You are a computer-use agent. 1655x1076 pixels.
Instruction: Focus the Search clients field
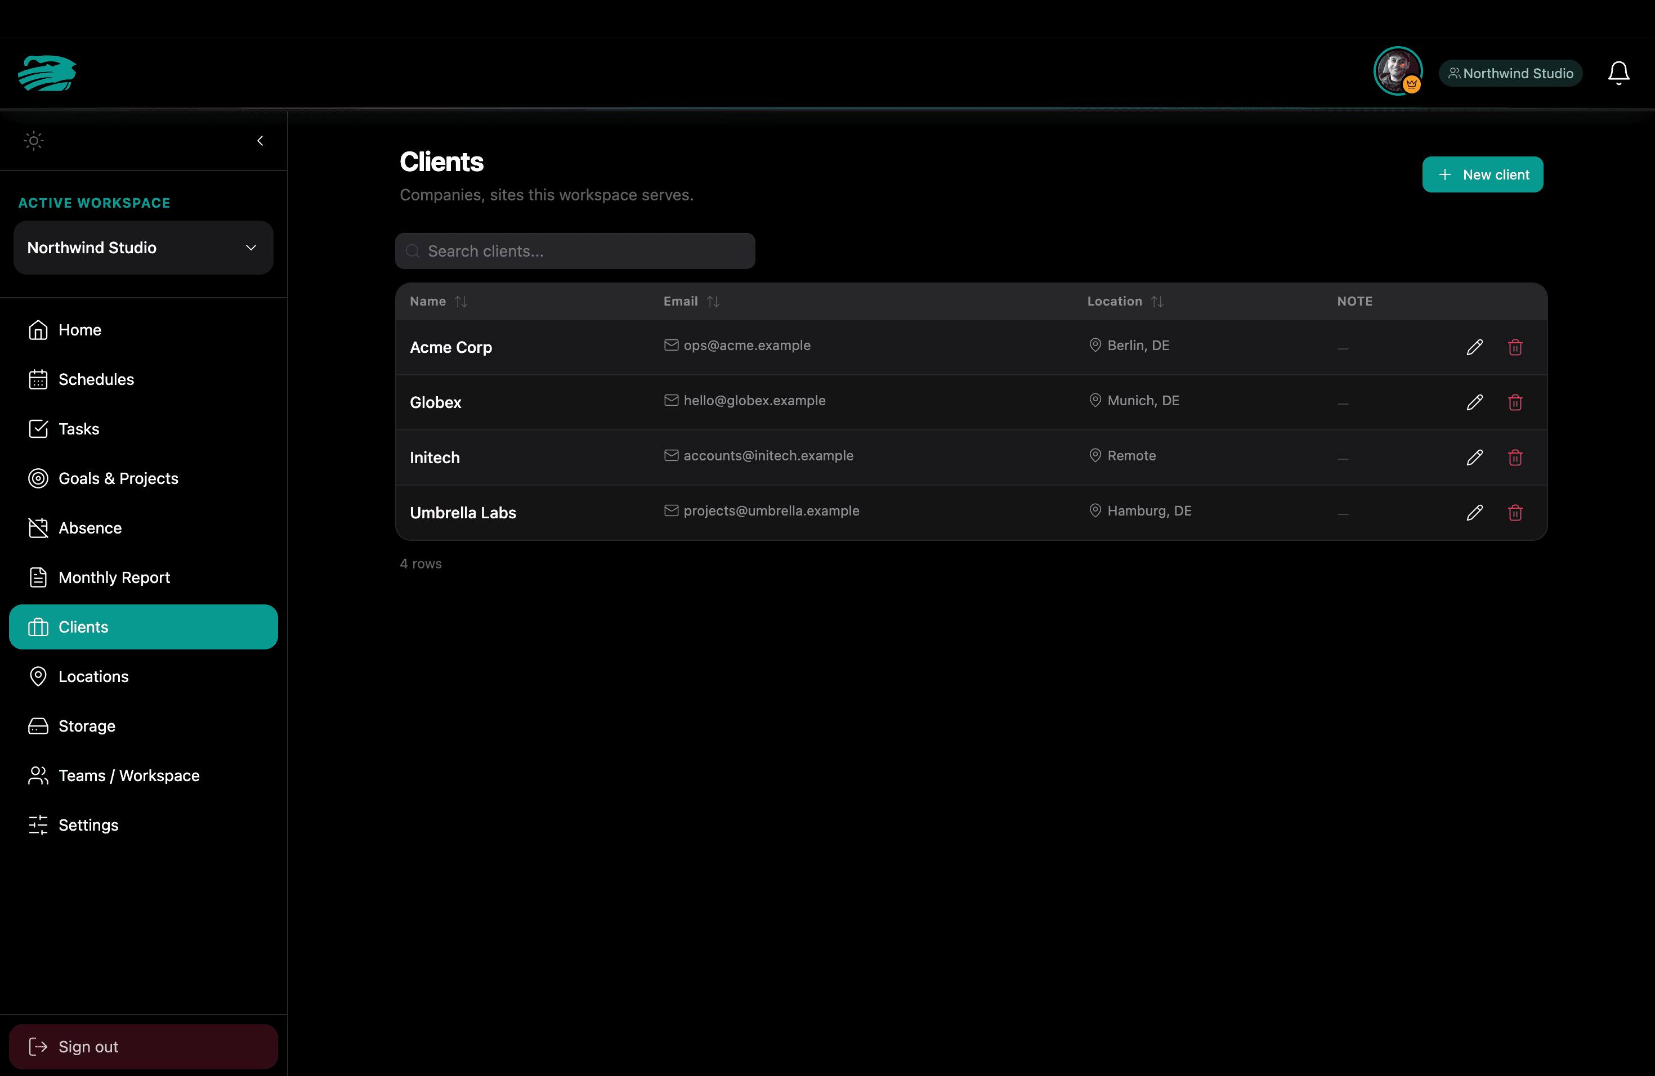[575, 251]
